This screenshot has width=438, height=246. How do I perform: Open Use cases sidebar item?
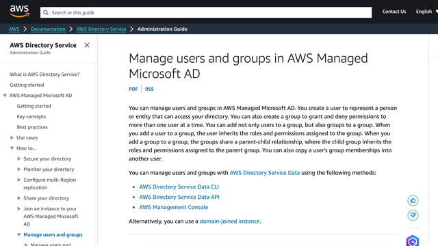pos(27,138)
